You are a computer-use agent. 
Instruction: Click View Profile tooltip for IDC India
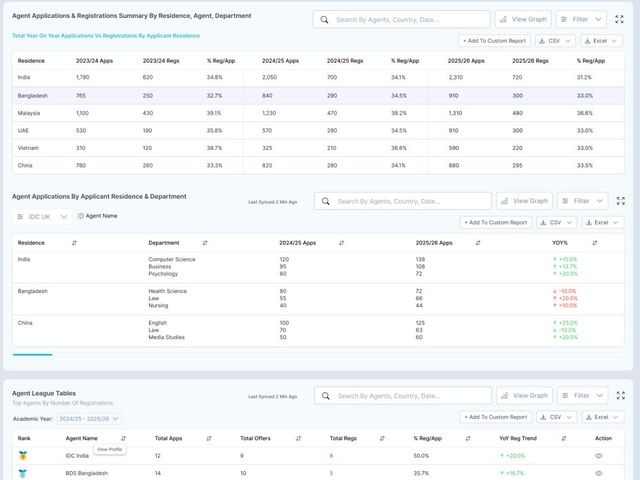tap(109, 449)
